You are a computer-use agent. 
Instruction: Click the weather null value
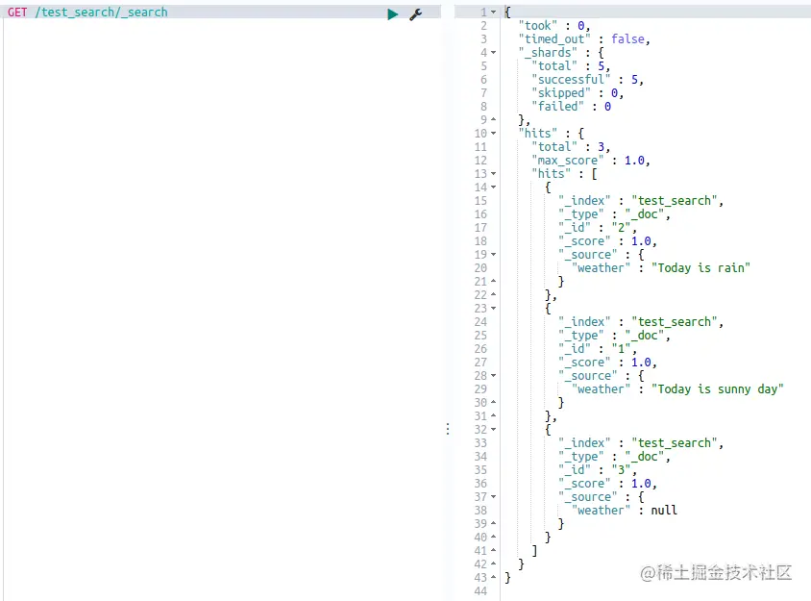pos(664,510)
